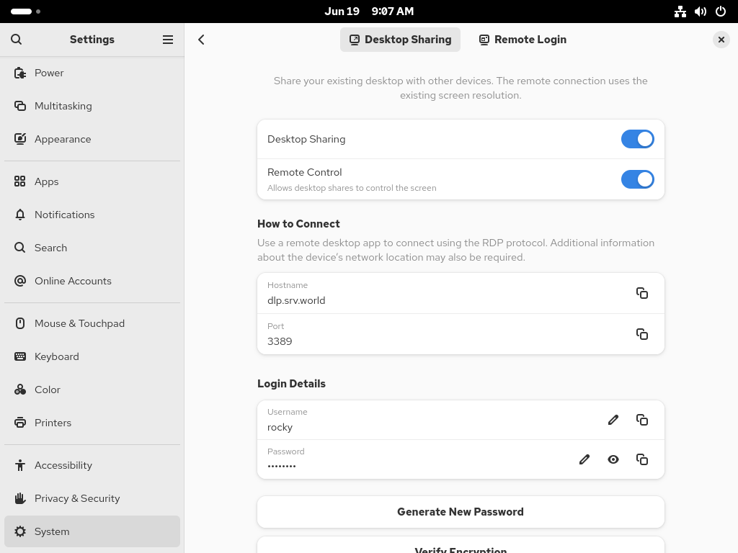Switch to the Remote Login tab
The height and width of the screenshot is (553, 738).
522,40
